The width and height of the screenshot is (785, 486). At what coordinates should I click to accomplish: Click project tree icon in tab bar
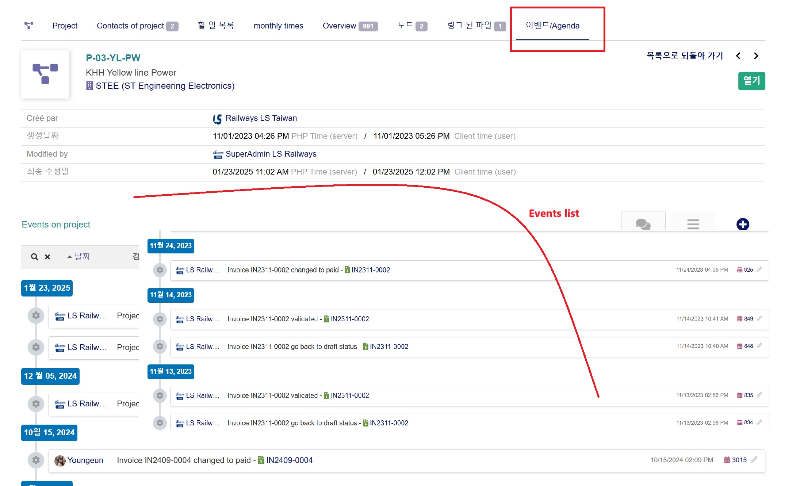[29, 26]
